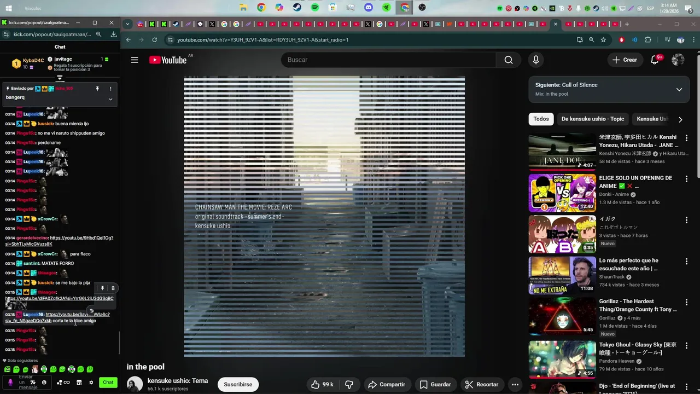Like the video with thumbs-up 99 k
The image size is (700, 394).
[322, 385]
